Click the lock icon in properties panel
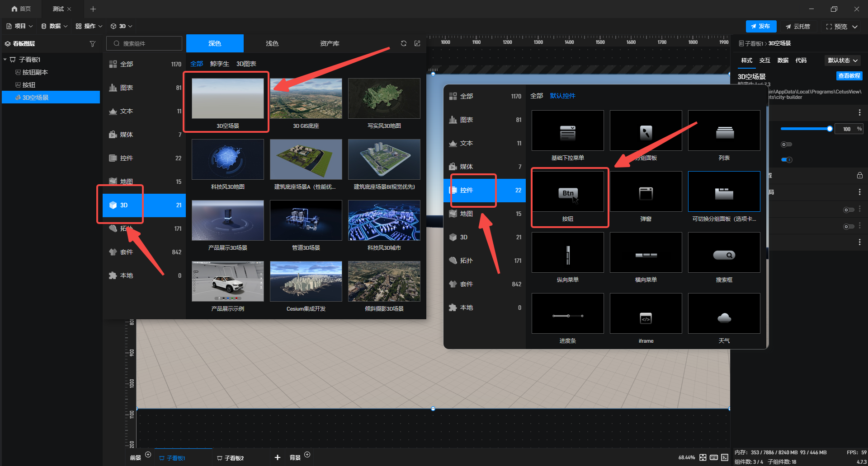 pos(859,175)
